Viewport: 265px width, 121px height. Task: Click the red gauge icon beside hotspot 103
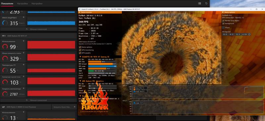click(x=5, y=82)
